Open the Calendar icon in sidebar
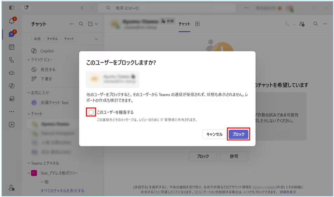The width and height of the screenshot is (334, 197). 11,47
